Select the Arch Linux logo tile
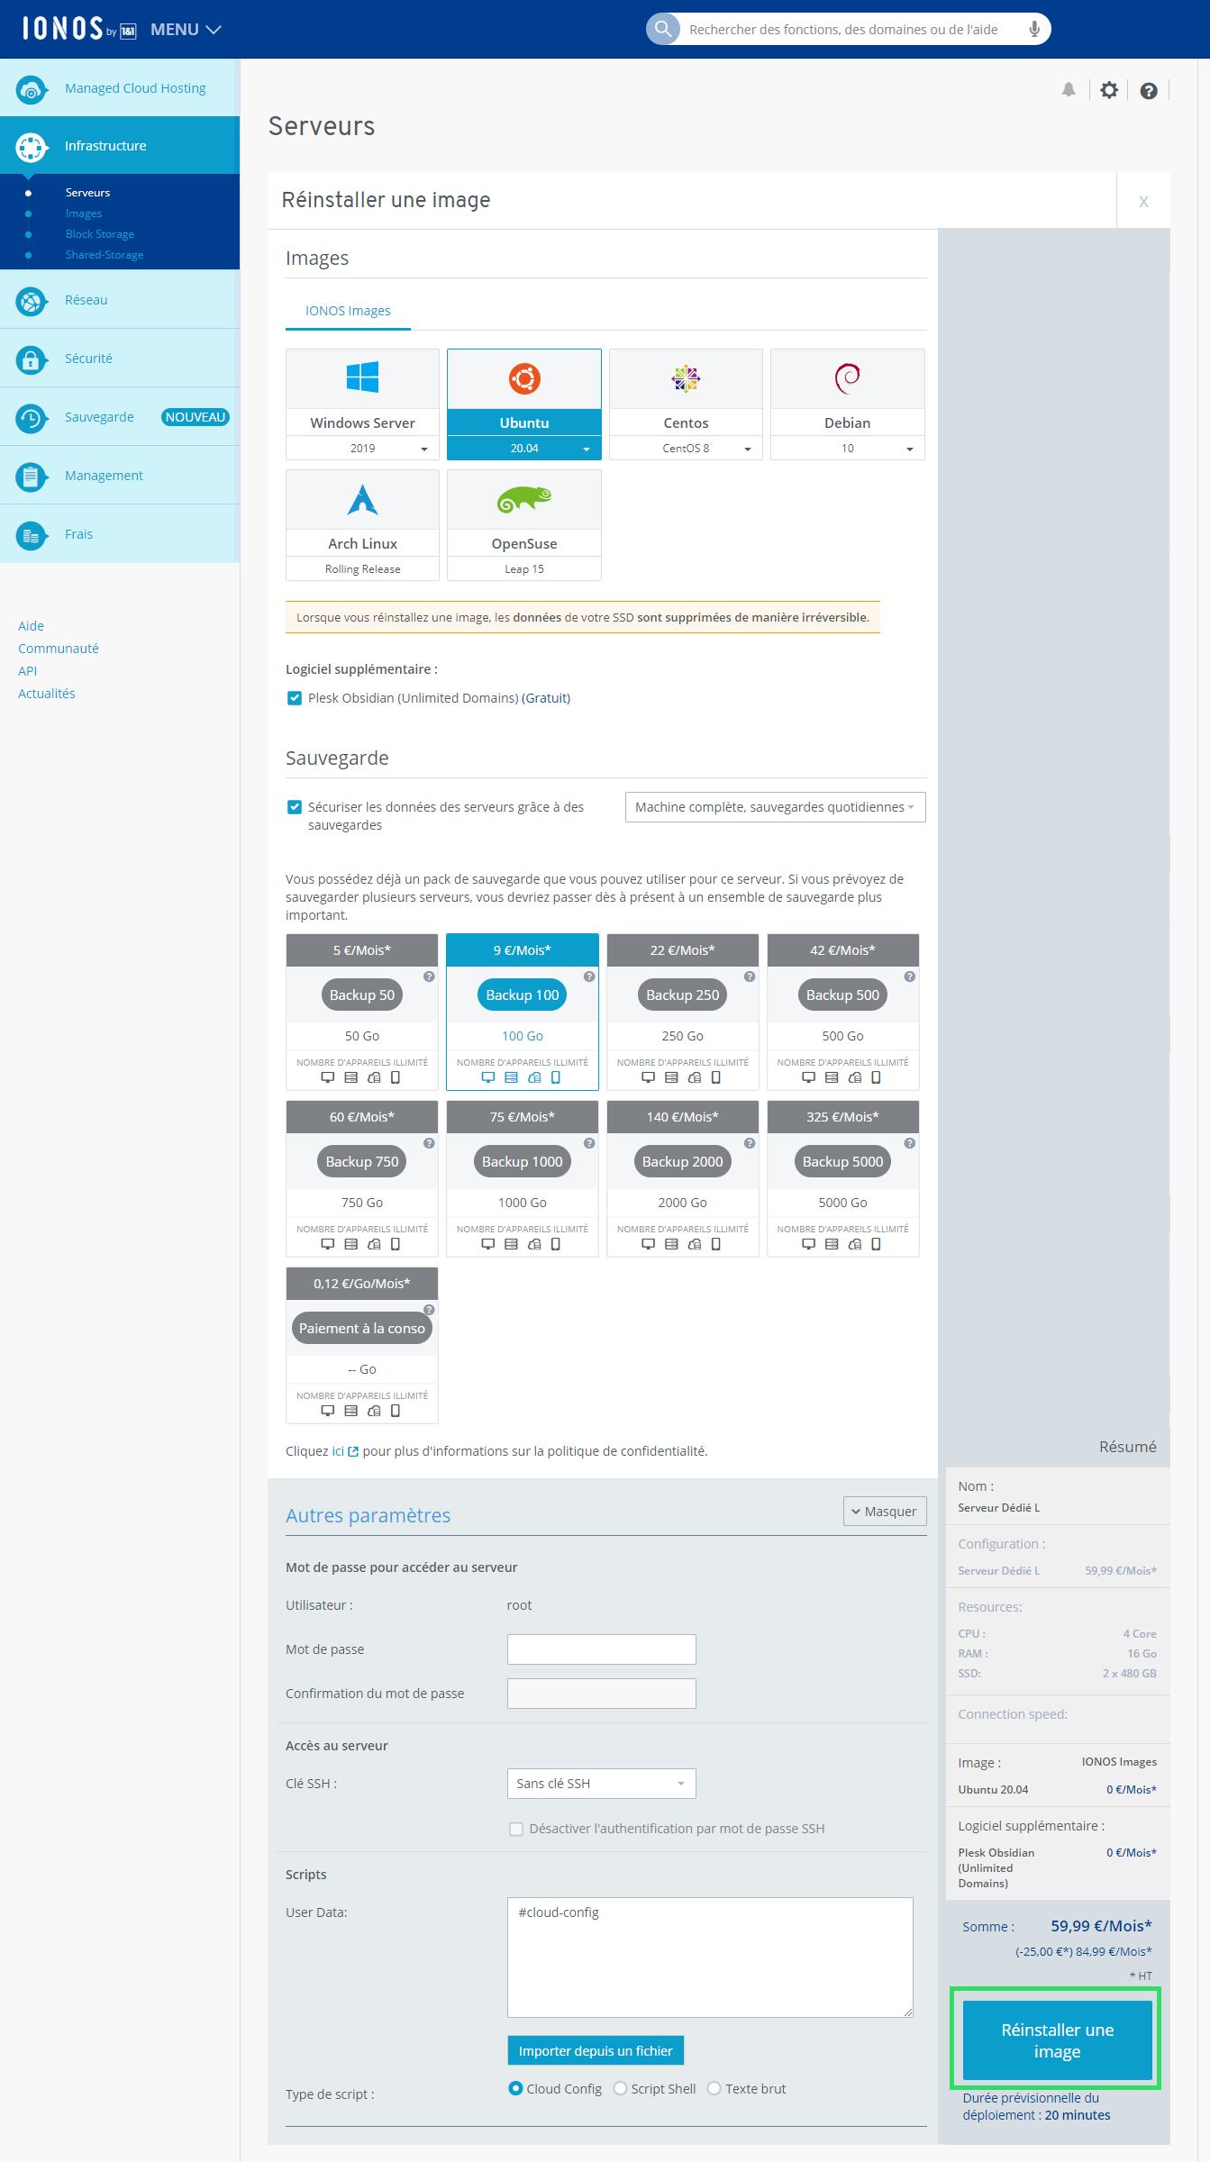1210x2162 pixels. click(x=362, y=499)
